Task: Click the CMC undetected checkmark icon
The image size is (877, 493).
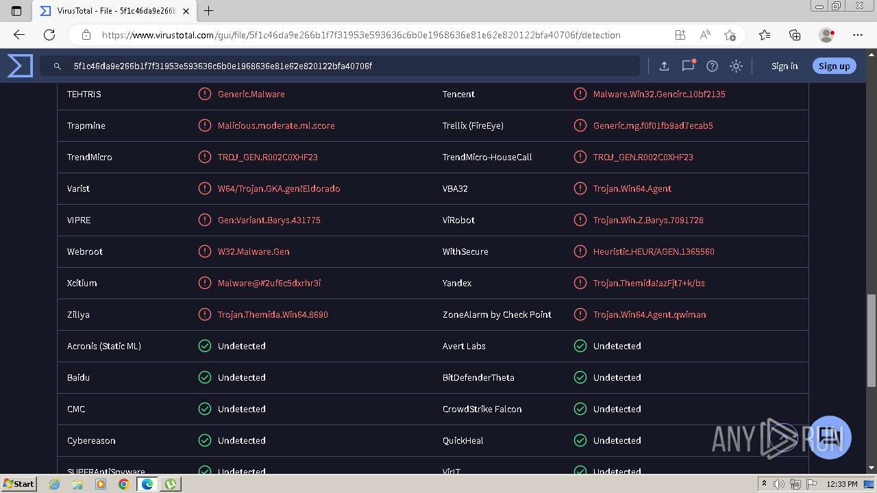Action: pos(204,409)
